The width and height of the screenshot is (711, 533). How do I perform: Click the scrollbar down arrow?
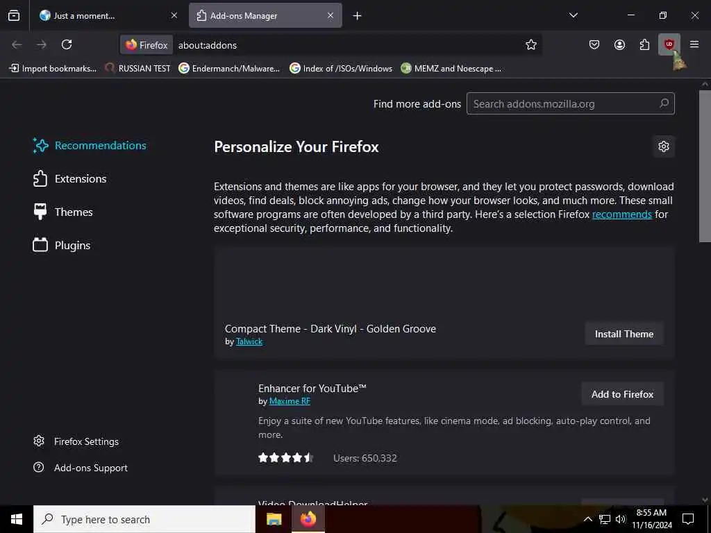coord(705,500)
